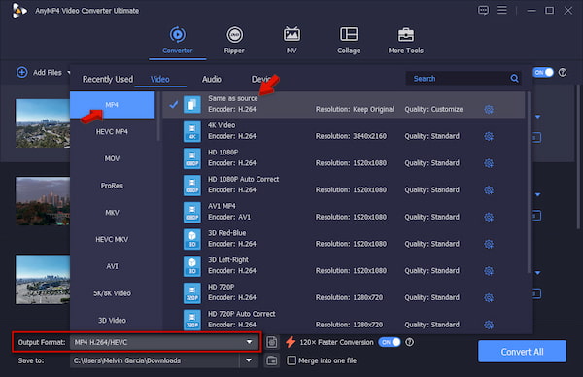Expand second video's format dropdown arrow

[x=537, y=195]
